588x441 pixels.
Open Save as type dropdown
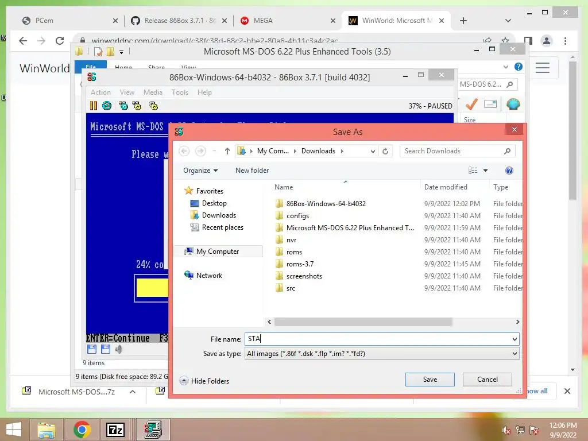[514, 354]
